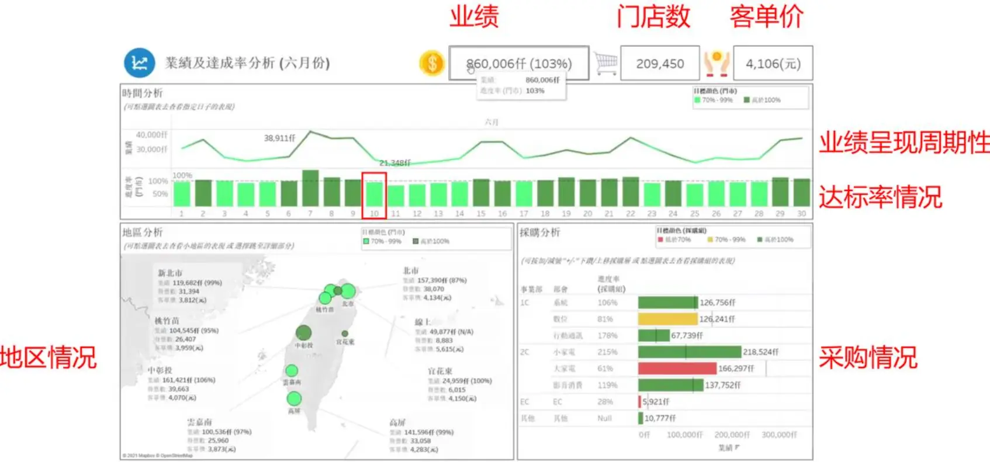Click the 38,911仟 peak label on the line chart
The width and height of the screenshot is (990, 462).
click(x=279, y=138)
